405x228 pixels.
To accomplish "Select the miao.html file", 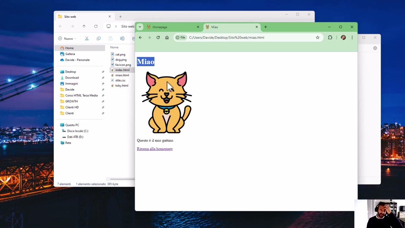I will tap(122, 75).
